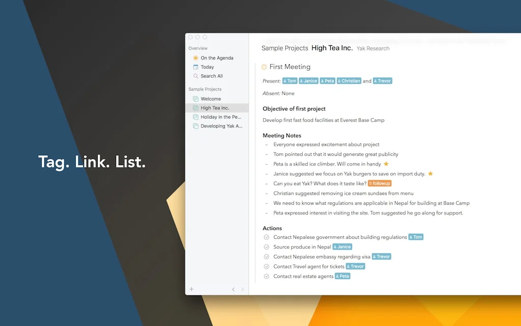521x326 pixels.
Task: Click the Search All magnifier icon
Action: [196, 76]
